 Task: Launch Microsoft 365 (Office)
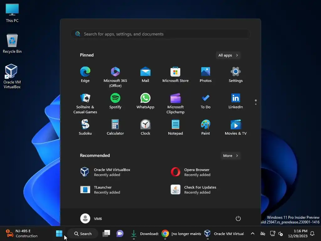coord(115,77)
